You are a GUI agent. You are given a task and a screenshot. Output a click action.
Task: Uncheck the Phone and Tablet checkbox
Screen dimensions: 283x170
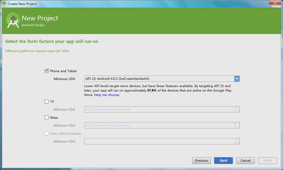click(x=47, y=71)
